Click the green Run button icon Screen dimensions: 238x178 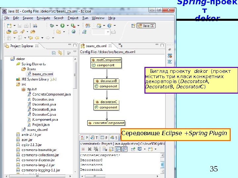[x=62, y=26]
